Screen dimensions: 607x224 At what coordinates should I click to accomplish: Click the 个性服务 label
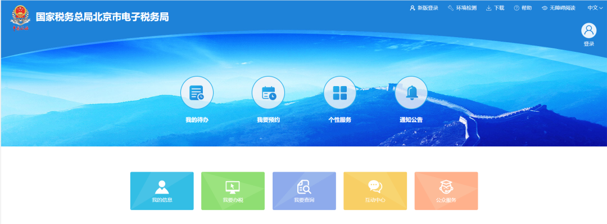point(340,120)
